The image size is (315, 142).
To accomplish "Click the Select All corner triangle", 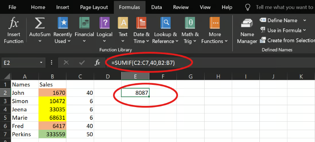I will pos(7,76).
